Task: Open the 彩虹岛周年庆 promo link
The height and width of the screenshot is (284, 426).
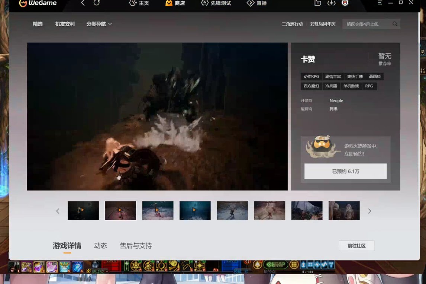Action: pyautogui.click(x=323, y=24)
